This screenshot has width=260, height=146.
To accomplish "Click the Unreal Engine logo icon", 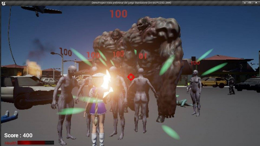I will [x=4, y=3].
